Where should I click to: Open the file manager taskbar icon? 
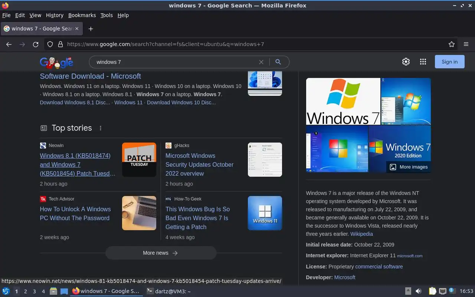53,291
